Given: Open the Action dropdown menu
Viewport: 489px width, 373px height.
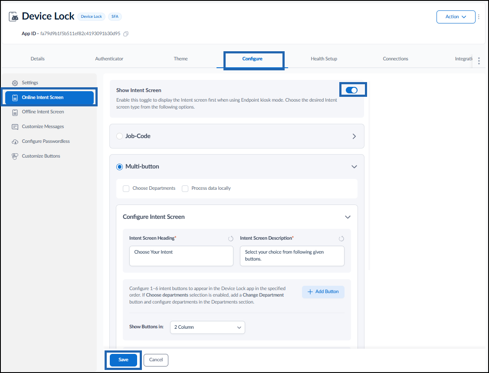Looking at the screenshot, I should [x=456, y=17].
